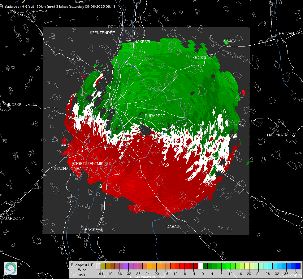303x279 pixels.
Task: Click the ASZOD town label
Action: click(x=230, y=40)
